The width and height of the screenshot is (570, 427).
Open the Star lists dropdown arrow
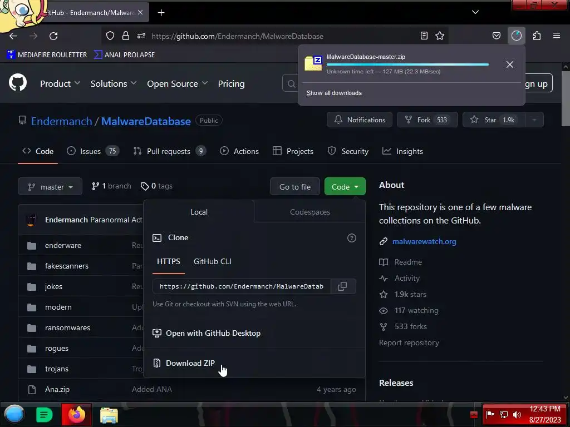[x=534, y=120]
